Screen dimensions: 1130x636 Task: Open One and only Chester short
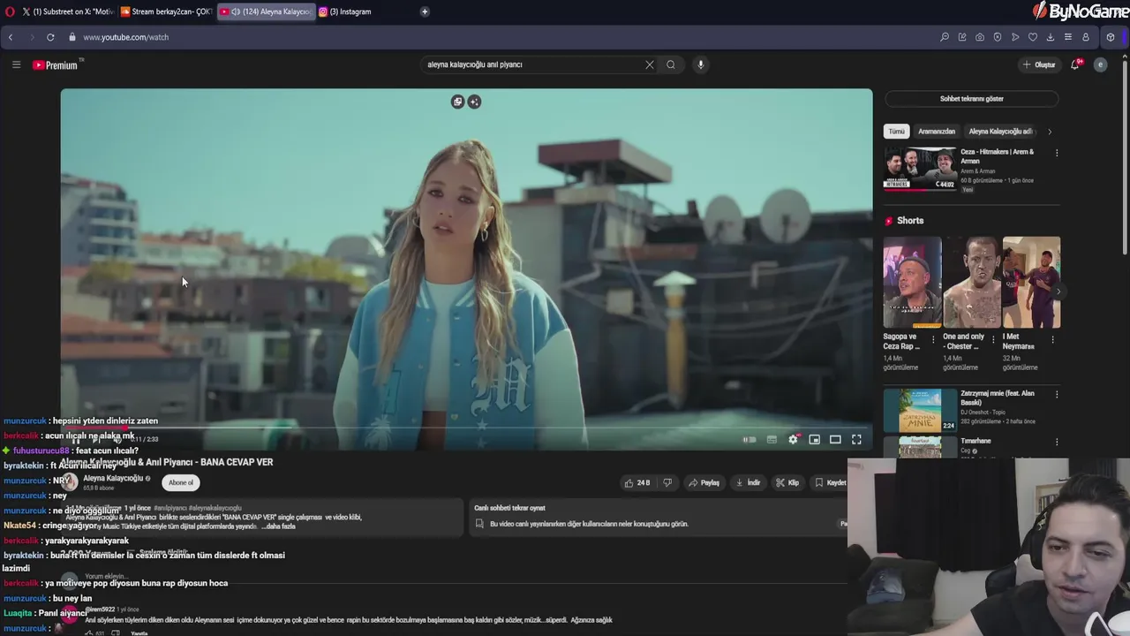[972, 283]
